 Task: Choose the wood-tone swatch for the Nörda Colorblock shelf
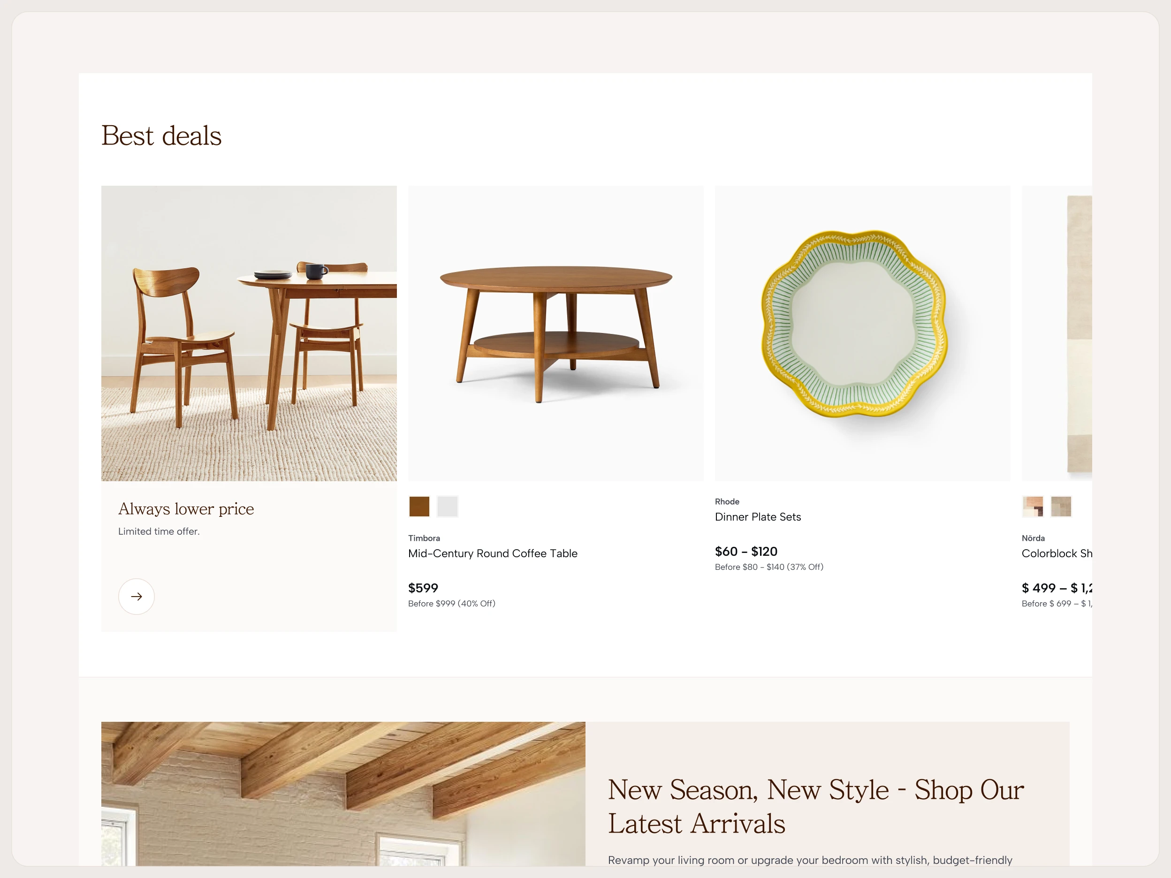pos(1034,507)
